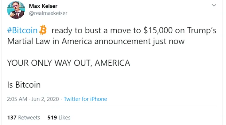Open the @realmaxkeiser handle
Image resolution: width=226 pixels, height=125 pixels.
pos(48,13)
